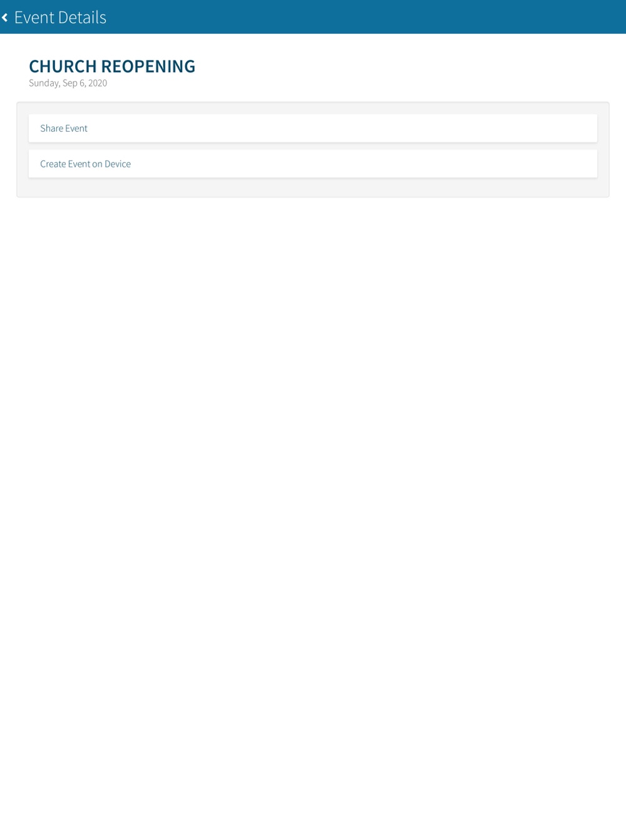The height and width of the screenshot is (836, 626).
Task: Return to the previous screen via chevron
Action: [x=5, y=18]
